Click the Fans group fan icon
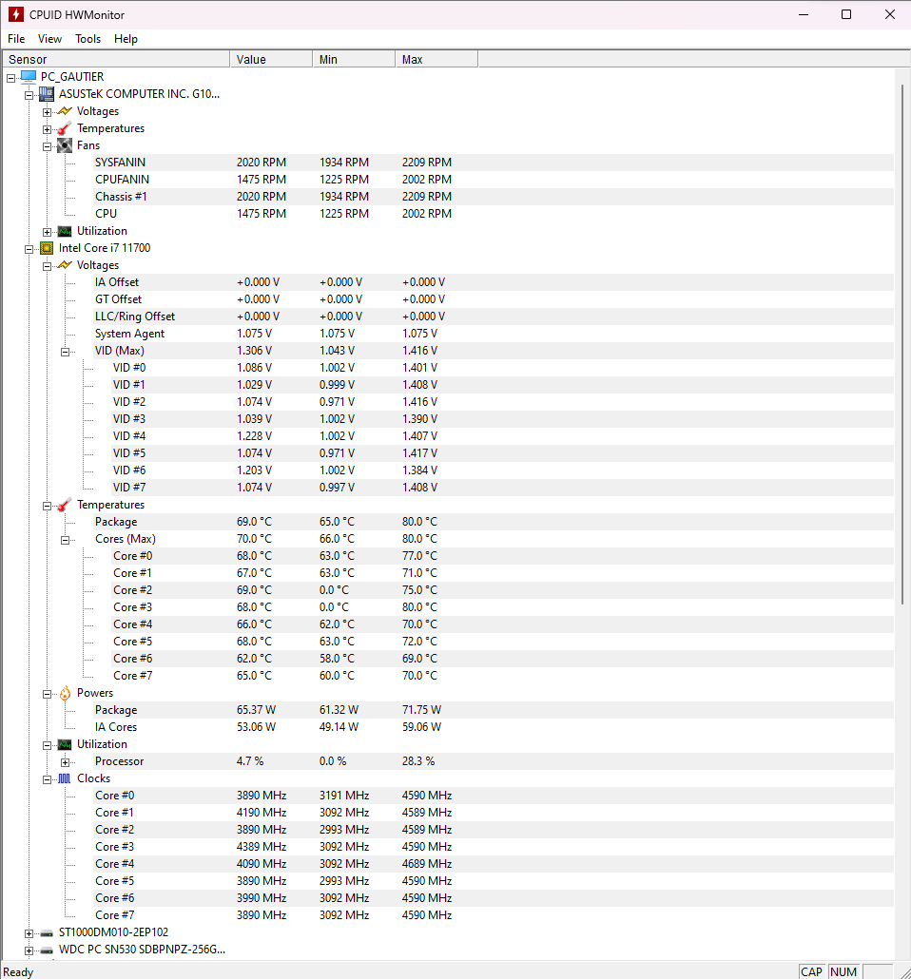Screen dimensions: 911x979 [65, 145]
